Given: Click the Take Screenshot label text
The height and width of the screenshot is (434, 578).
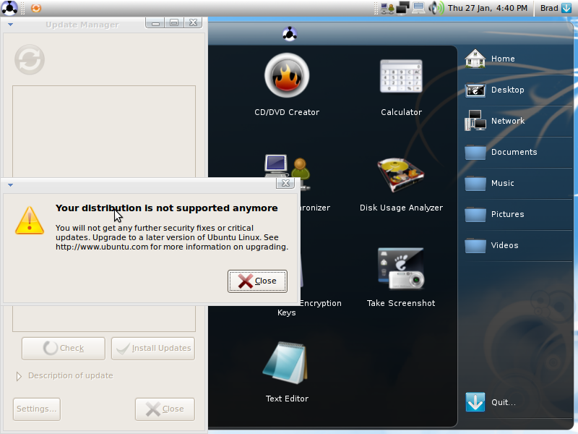Looking at the screenshot, I should pos(401,303).
